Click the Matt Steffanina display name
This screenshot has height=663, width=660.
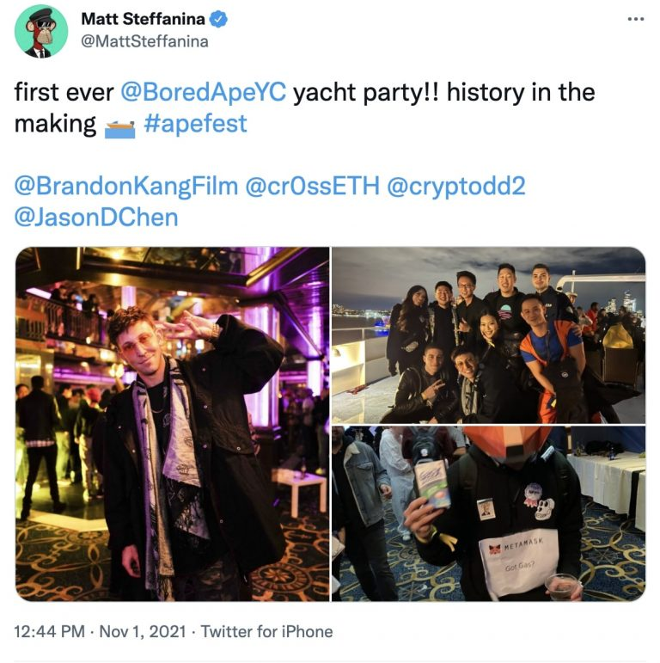click(143, 19)
